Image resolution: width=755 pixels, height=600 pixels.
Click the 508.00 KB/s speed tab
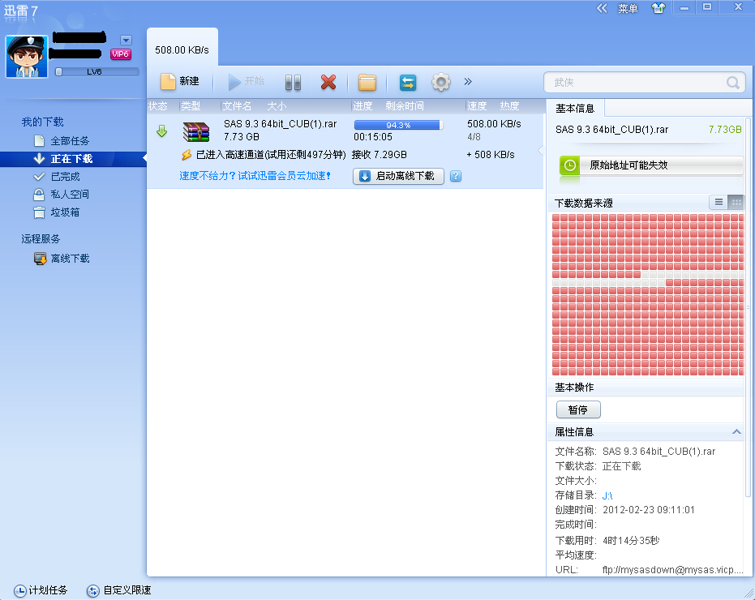182,49
